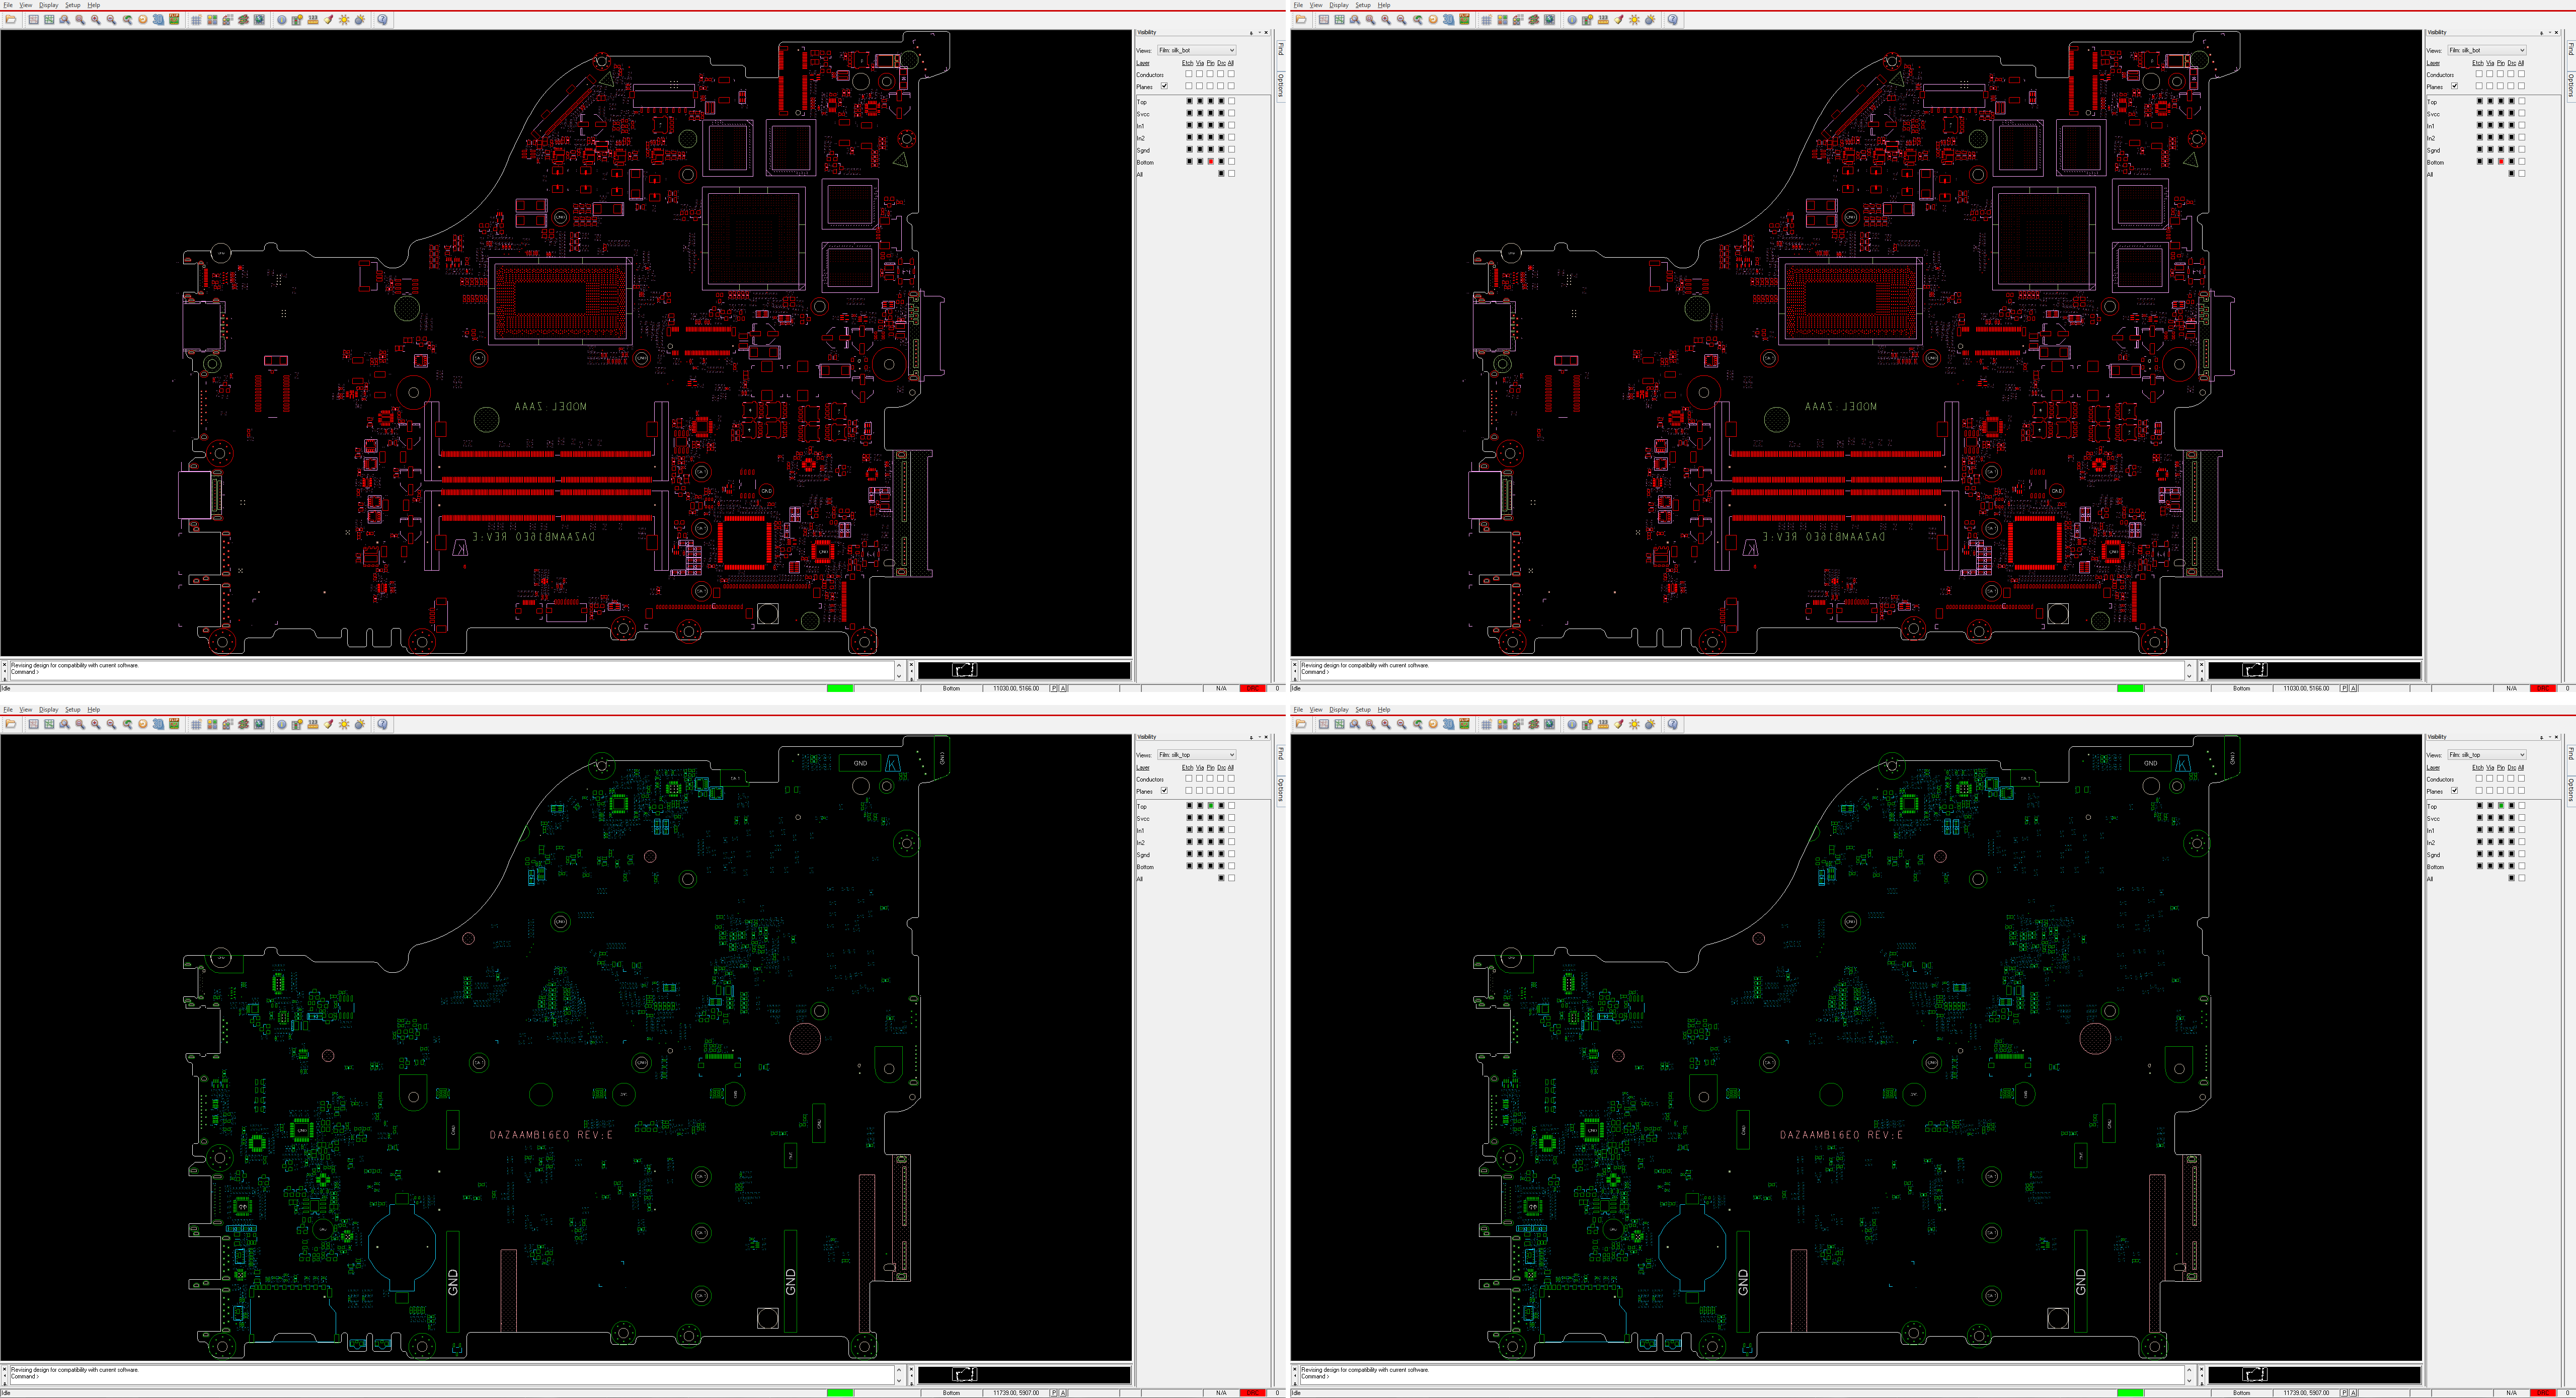Open the Views 'Film: silk_top' dropdown in bottom-right window
Viewport: 2576px width, 1398px height.
click(x=2486, y=754)
